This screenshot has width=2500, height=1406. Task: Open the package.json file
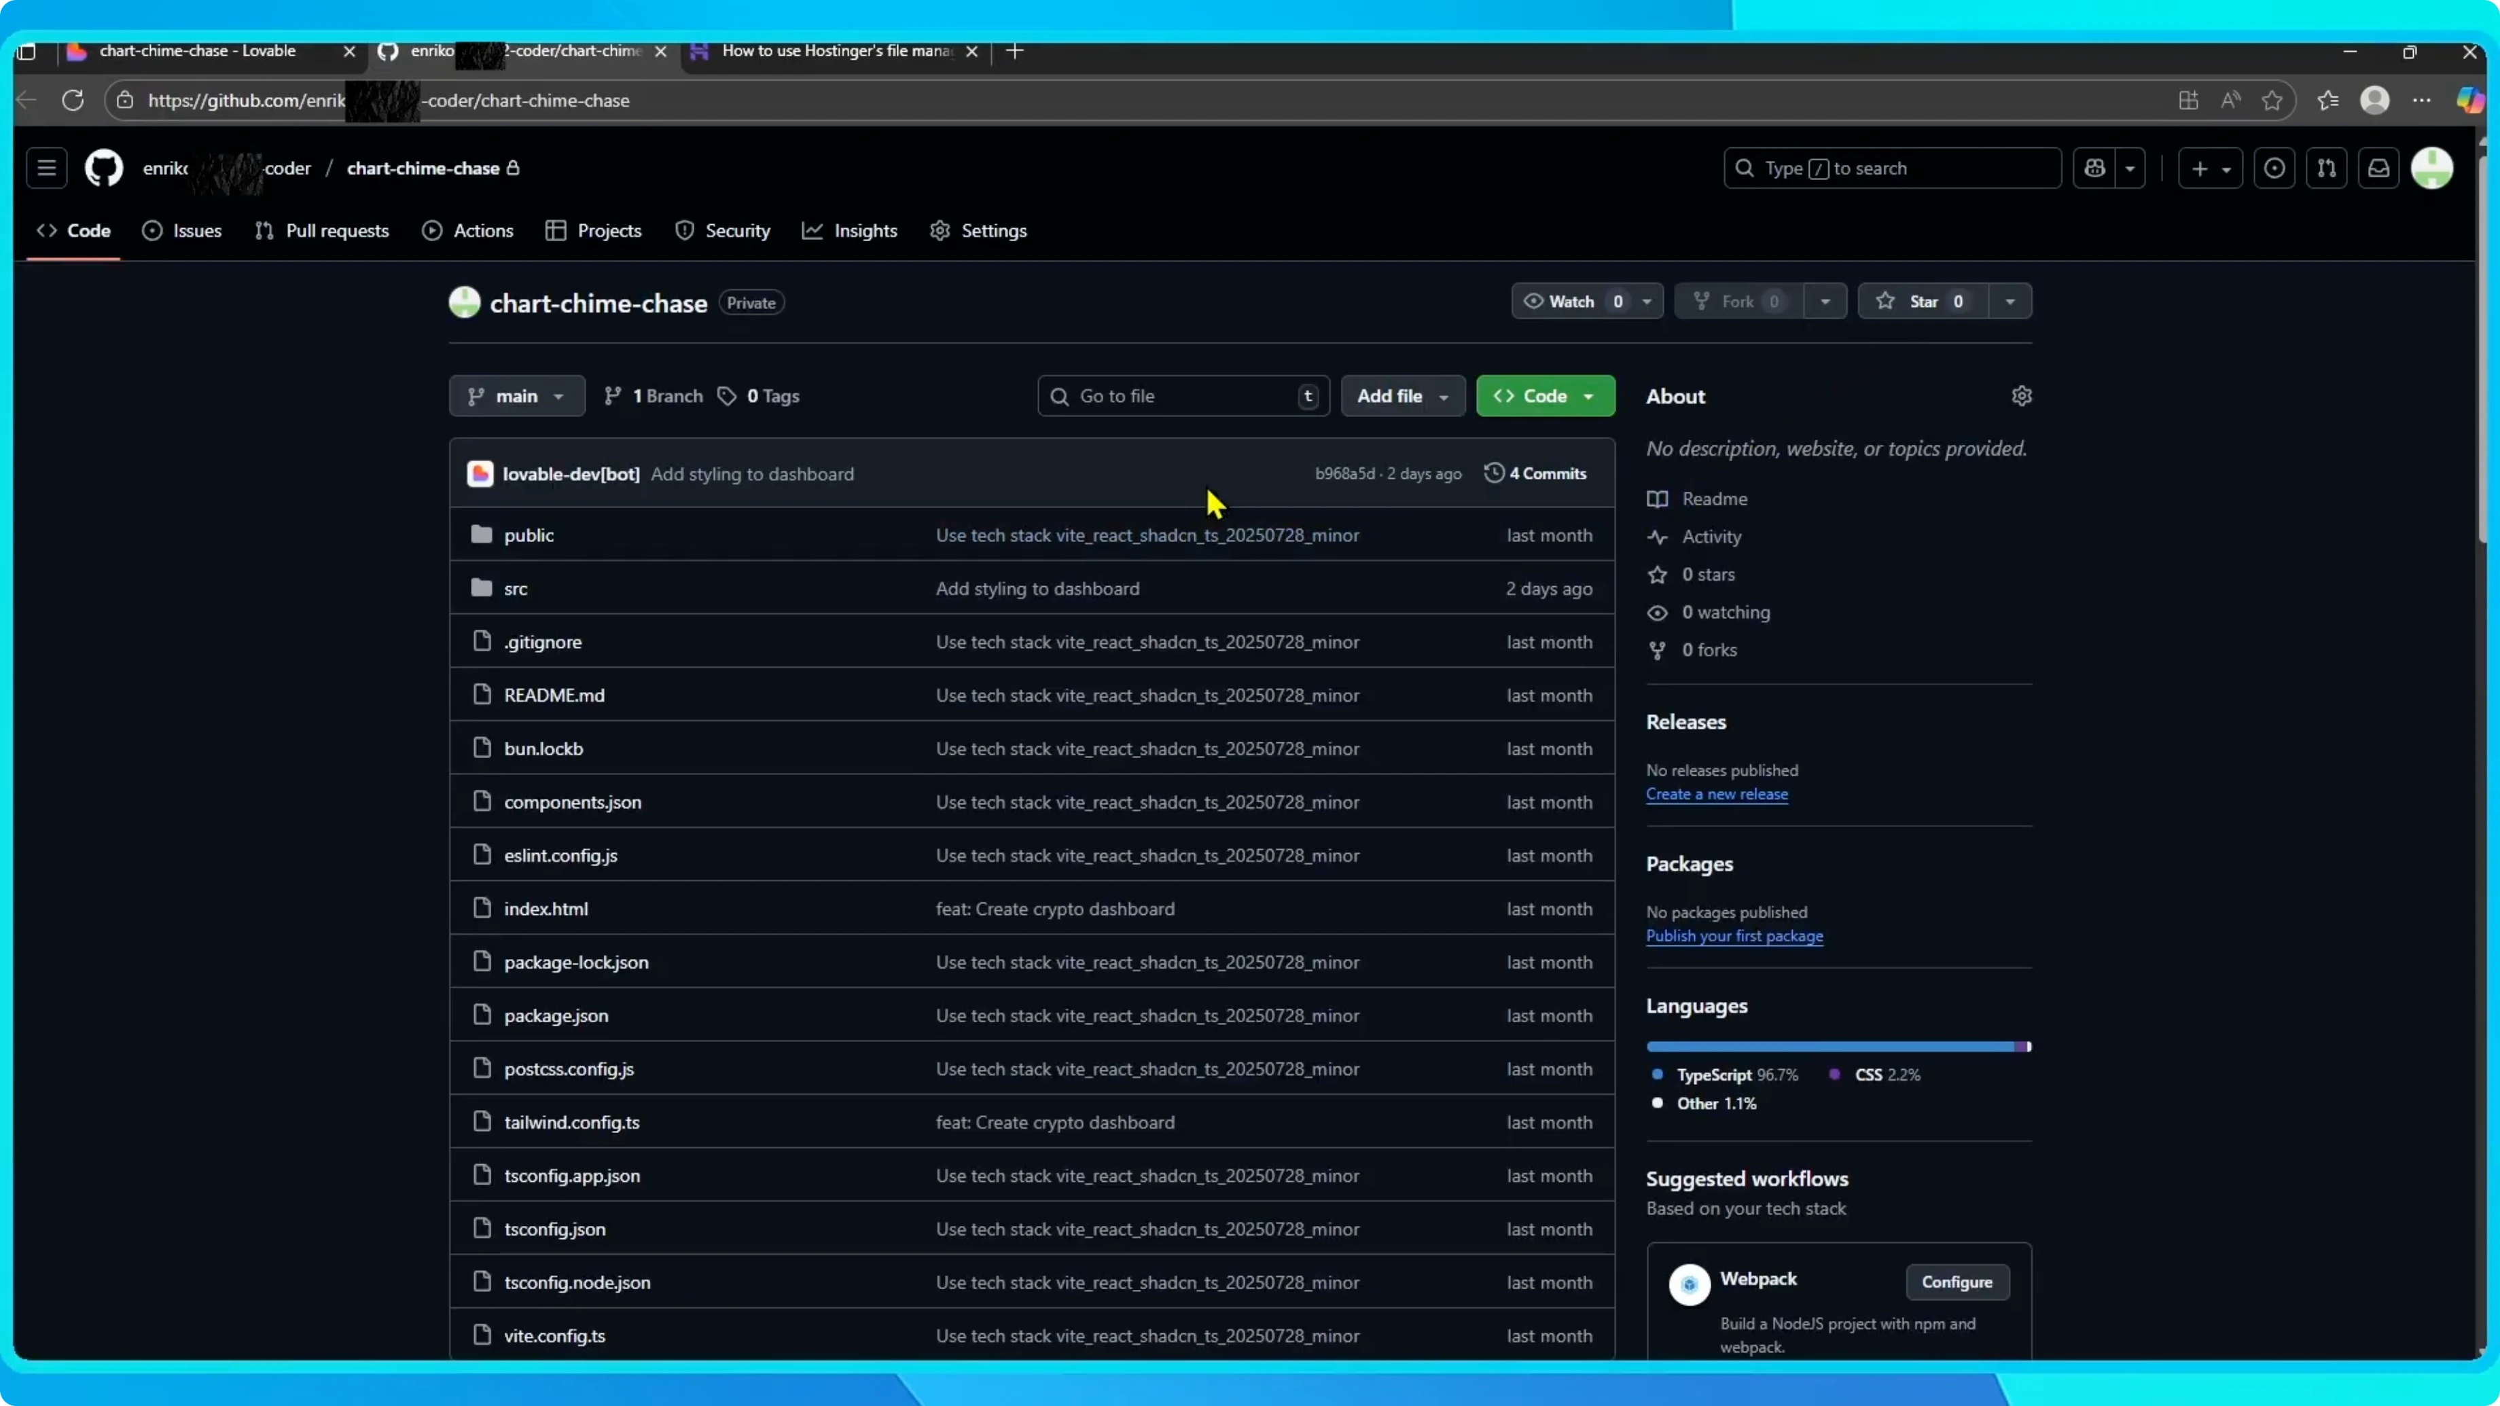tap(556, 1016)
